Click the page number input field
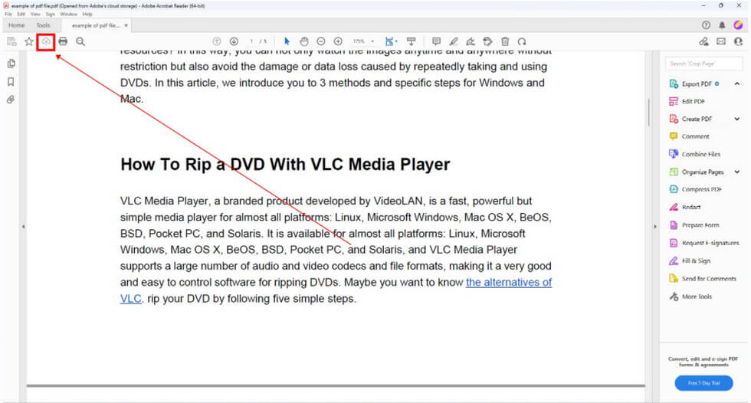 coord(251,41)
